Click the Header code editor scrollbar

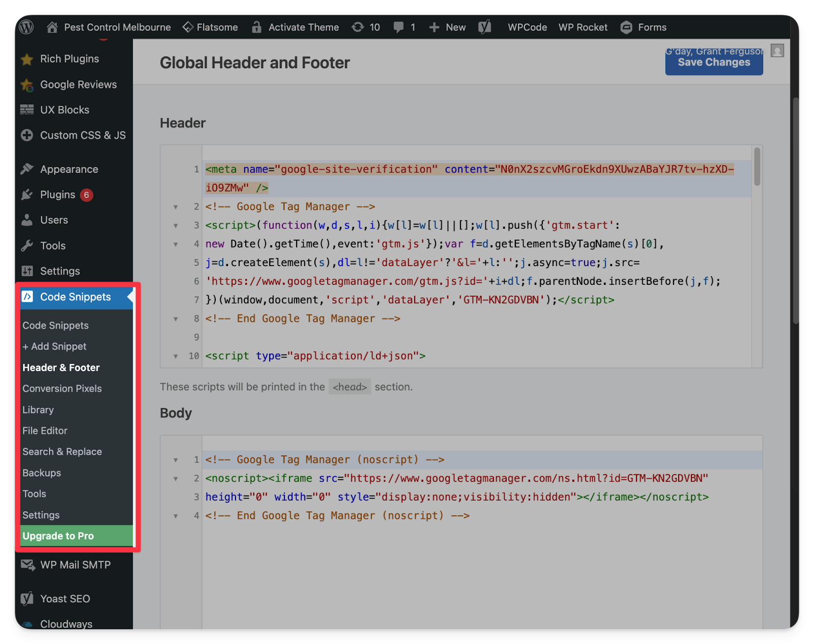[757, 167]
